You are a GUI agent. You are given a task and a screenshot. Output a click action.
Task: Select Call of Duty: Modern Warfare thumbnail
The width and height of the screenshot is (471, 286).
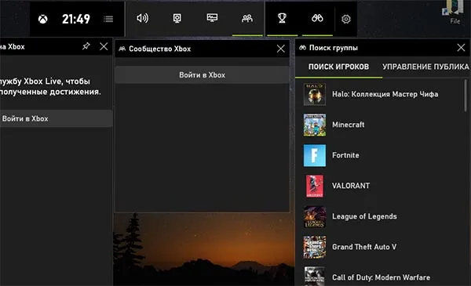(x=315, y=277)
